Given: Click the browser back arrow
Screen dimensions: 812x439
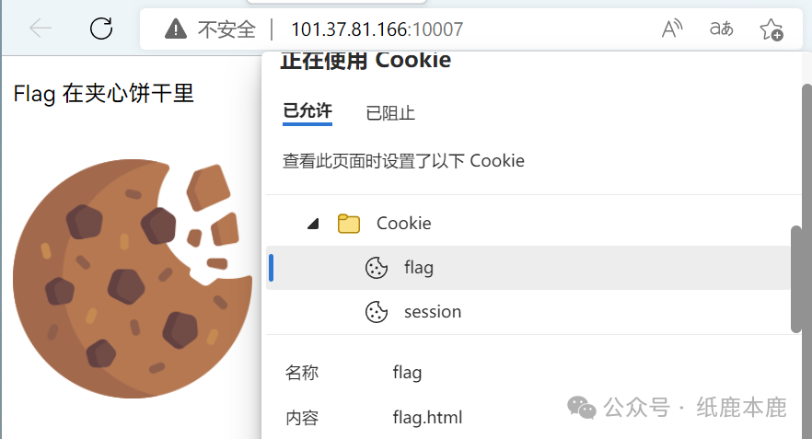Looking at the screenshot, I should pos(41,29).
